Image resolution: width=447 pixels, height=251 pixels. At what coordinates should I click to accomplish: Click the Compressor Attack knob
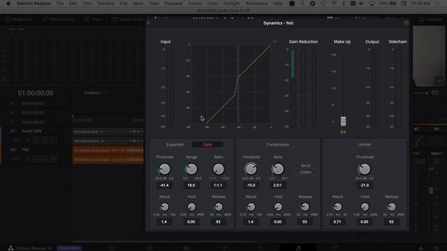[251, 207]
